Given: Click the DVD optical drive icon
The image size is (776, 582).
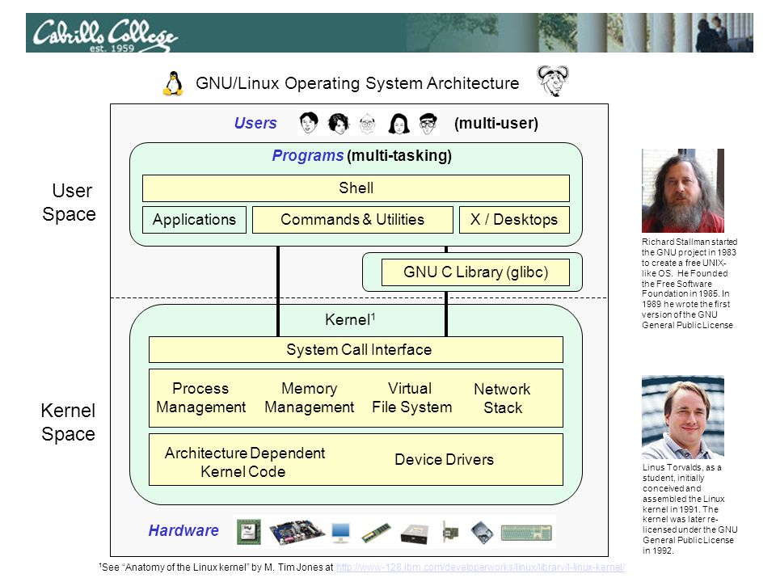Looking at the screenshot, I should coord(415,534).
